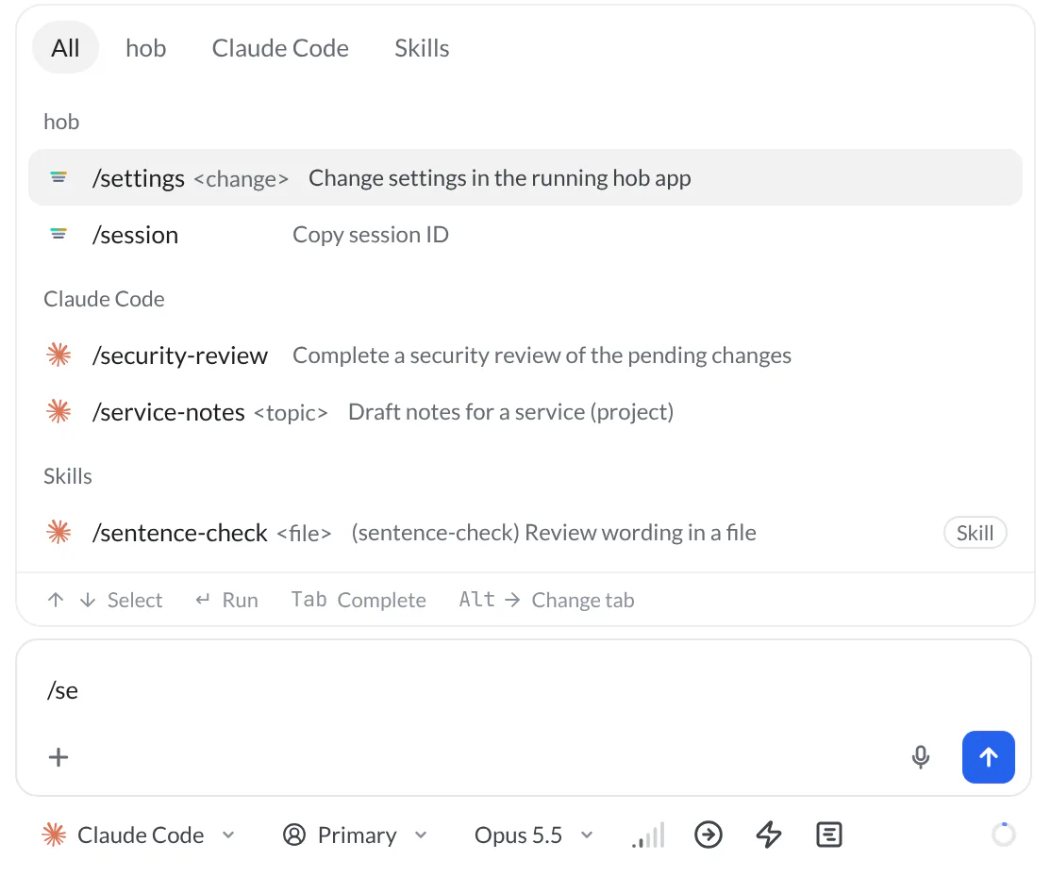Switch to the hob tab
This screenshot has height=876, width=1051.
(146, 48)
